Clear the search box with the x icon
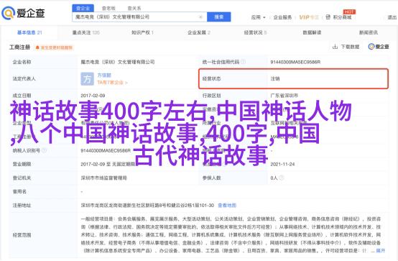Screen dimensions: 398x261 coord(200,17)
